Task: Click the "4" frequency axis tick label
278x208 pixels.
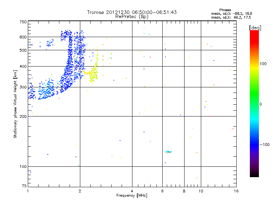Action: (x=132, y=191)
